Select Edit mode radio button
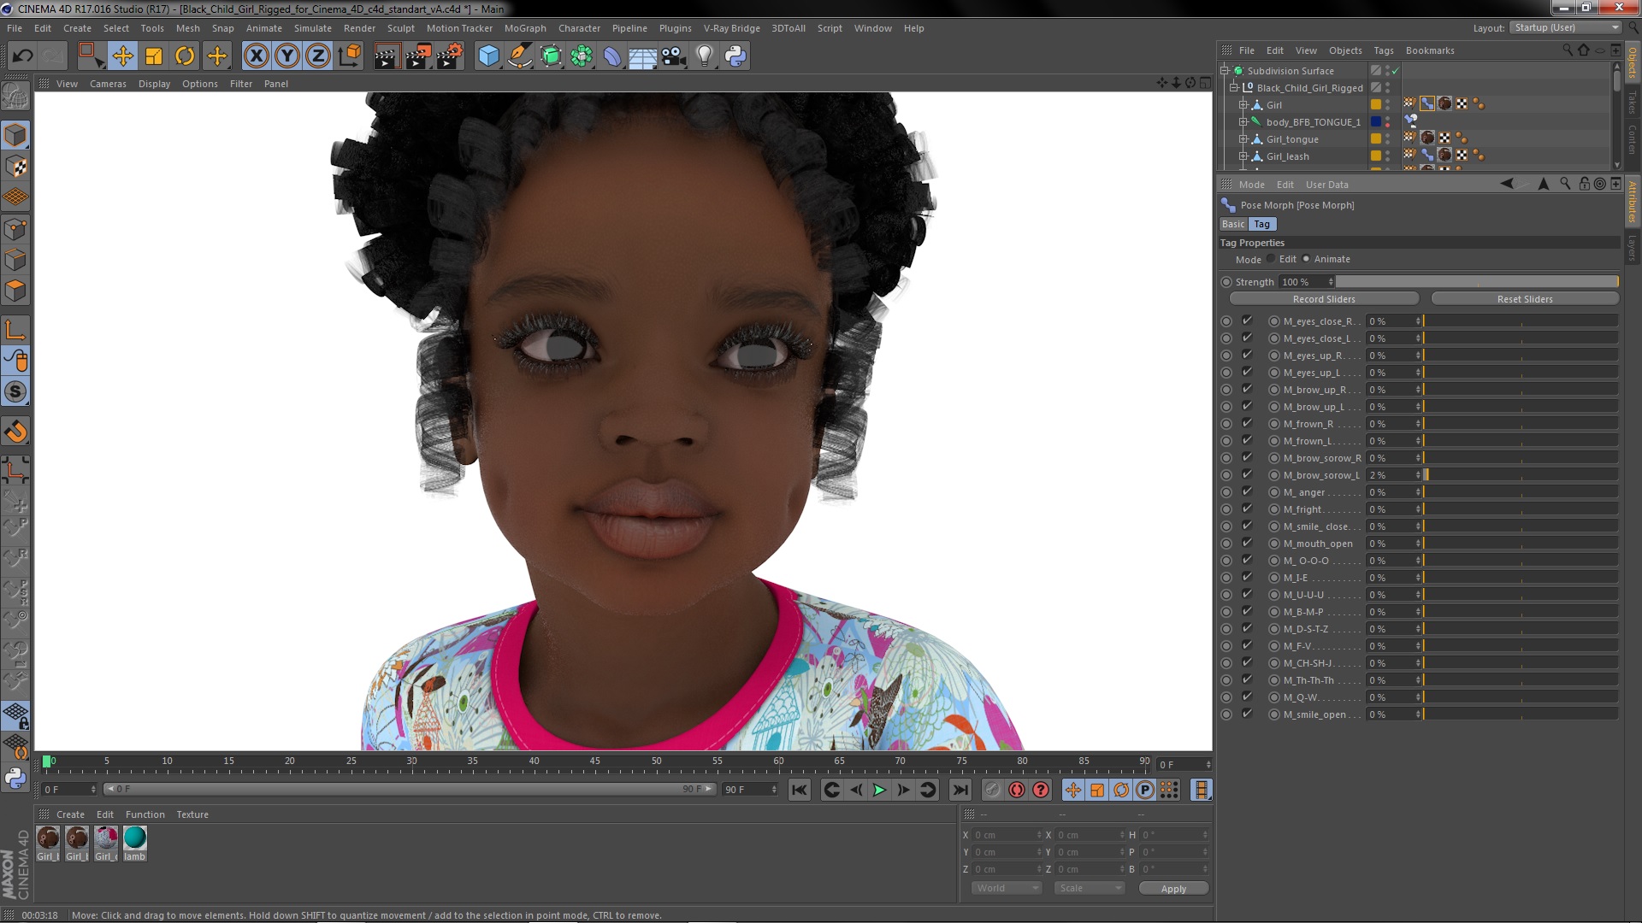The image size is (1642, 923). coord(1271,259)
